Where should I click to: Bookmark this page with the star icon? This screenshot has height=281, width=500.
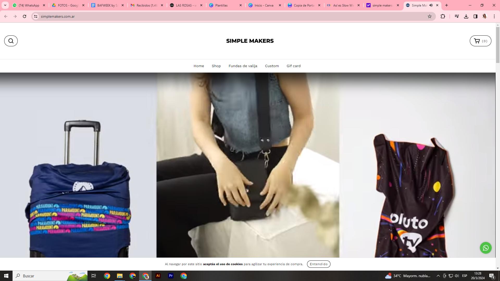[x=429, y=16]
